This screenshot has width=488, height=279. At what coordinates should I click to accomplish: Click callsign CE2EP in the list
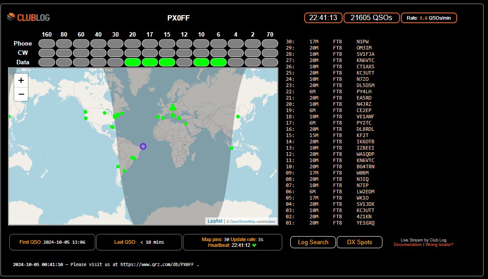[364, 110]
